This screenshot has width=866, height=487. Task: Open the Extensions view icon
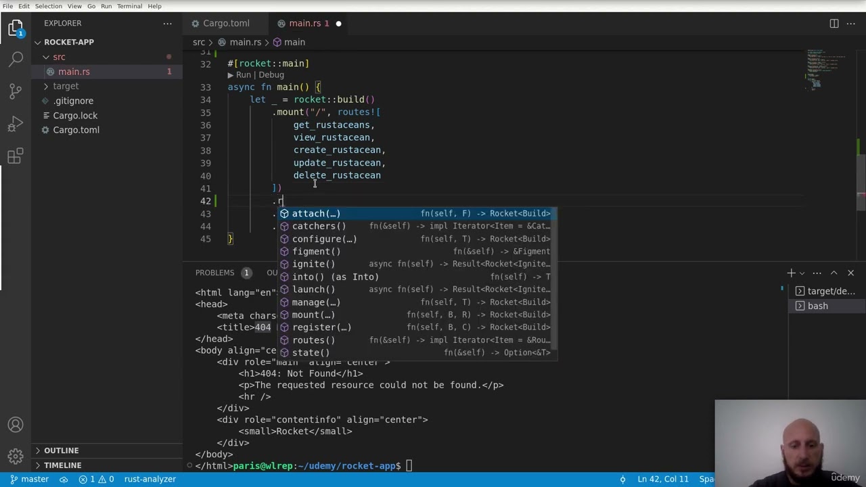click(16, 157)
